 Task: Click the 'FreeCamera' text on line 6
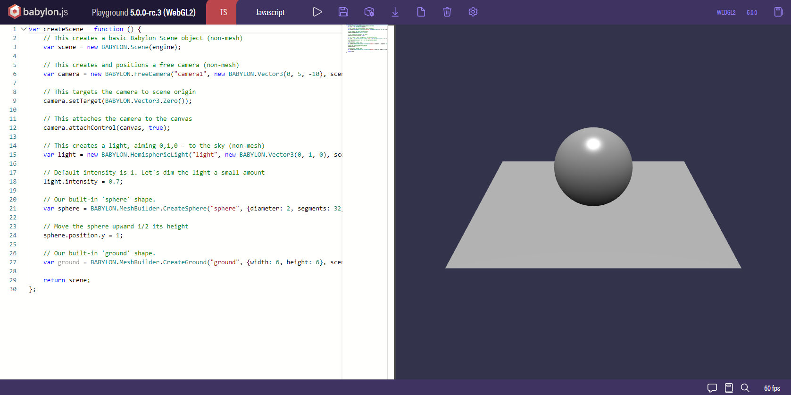pos(152,74)
